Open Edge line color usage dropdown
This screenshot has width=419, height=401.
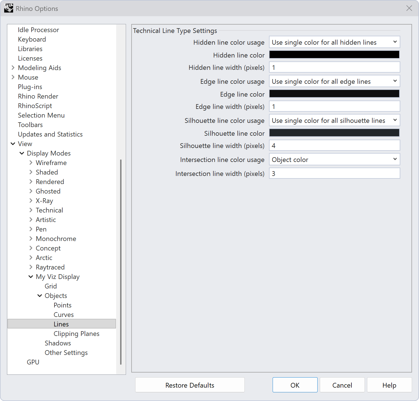[334, 81]
